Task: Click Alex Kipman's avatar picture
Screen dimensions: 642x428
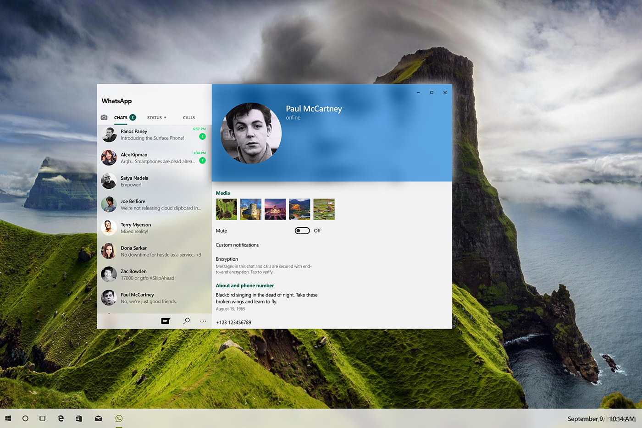Action: pos(109,158)
